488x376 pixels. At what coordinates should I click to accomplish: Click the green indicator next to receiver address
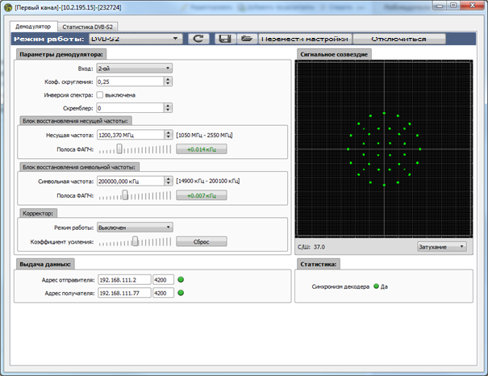click(x=181, y=293)
